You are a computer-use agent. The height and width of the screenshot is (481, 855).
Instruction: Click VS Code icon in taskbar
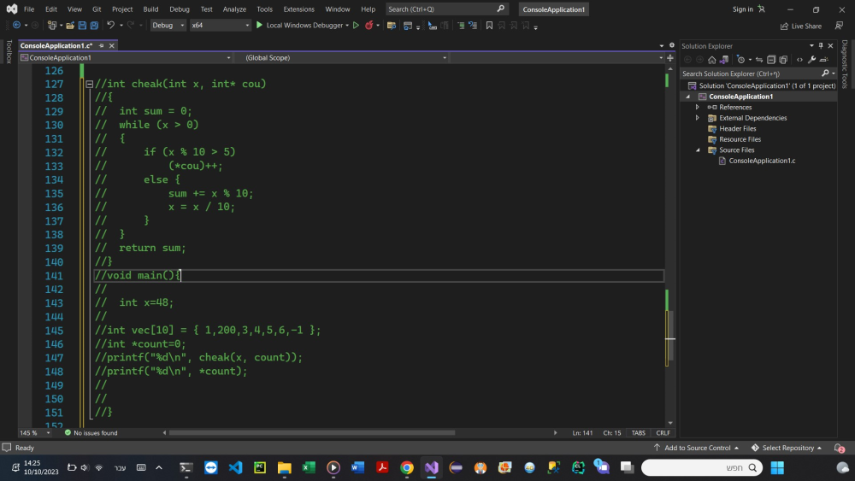(236, 467)
